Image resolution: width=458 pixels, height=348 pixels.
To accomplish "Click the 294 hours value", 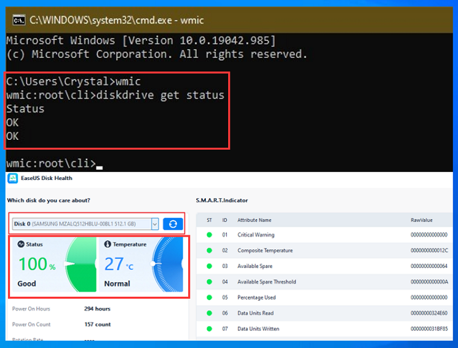I will (97, 309).
